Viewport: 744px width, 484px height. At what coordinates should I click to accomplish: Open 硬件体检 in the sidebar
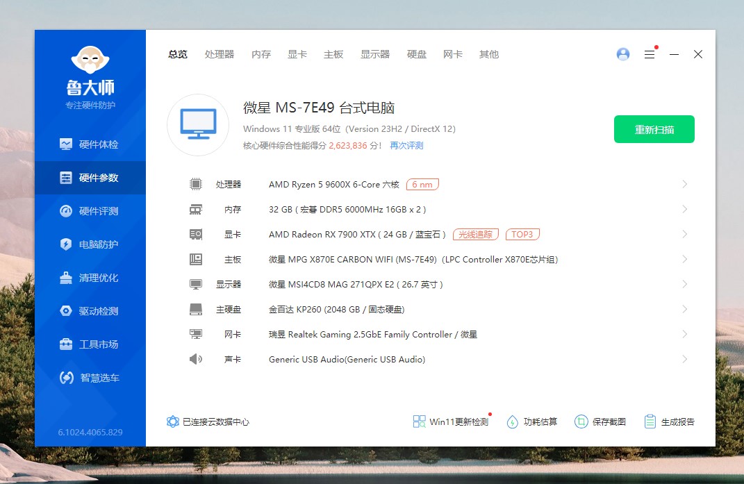pos(90,144)
